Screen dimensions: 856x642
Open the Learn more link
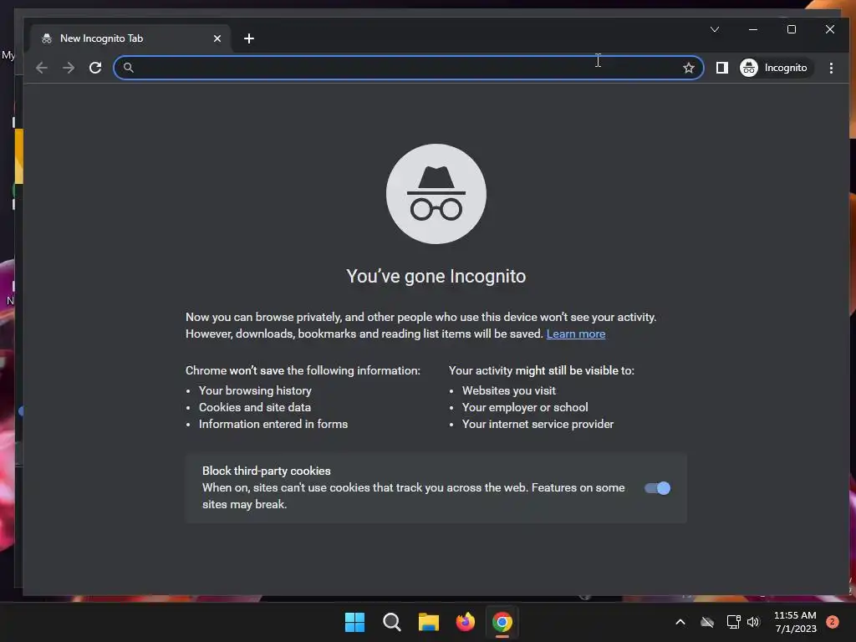click(x=575, y=334)
